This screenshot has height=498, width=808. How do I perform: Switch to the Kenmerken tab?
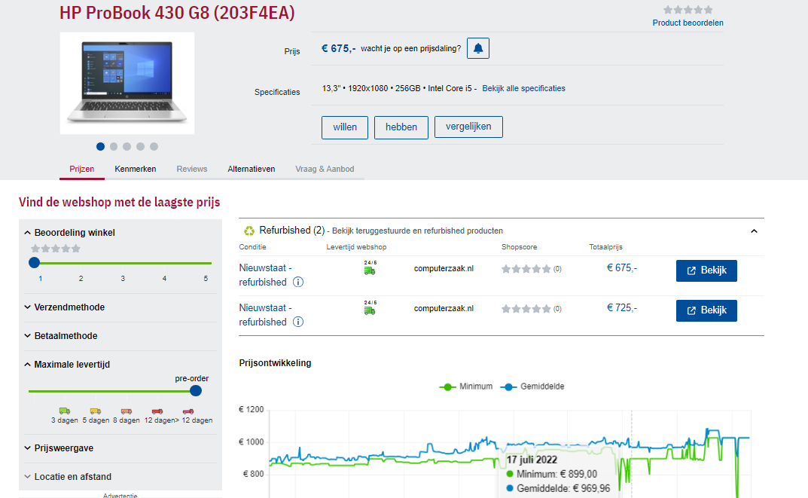[136, 169]
